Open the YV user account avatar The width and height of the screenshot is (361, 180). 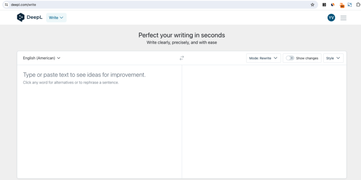[331, 18]
